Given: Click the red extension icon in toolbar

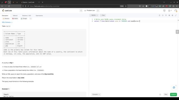Looking at the screenshot, I should coord(167,6).
